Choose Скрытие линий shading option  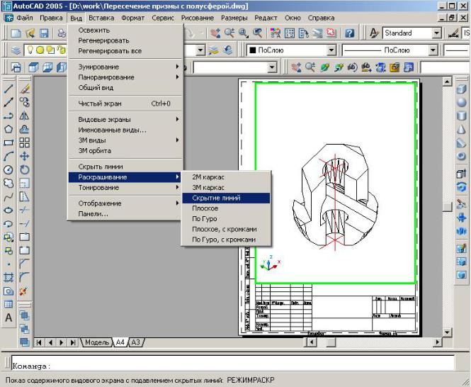(x=226, y=198)
